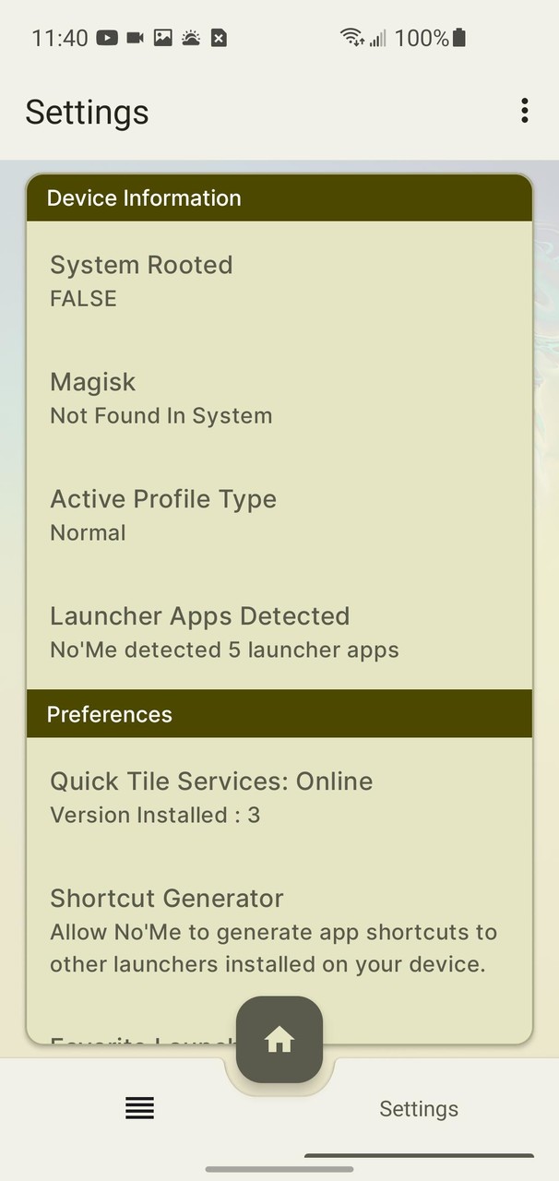Select the Settings tab at the bottom
The width and height of the screenshot is (559, 1181).
(x=419, y=1108)
